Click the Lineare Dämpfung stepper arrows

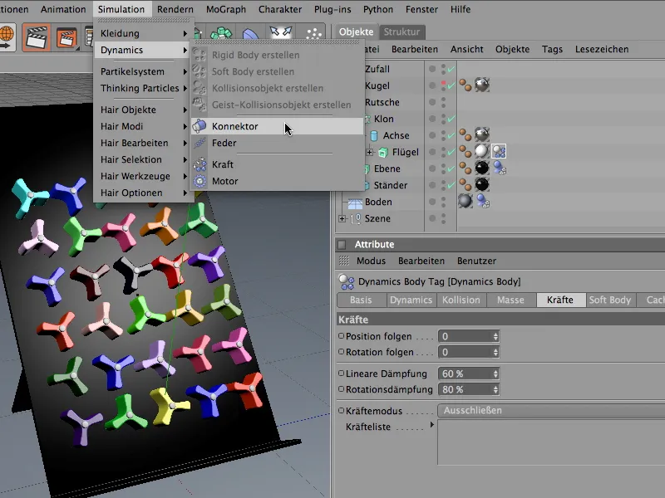(495, 374)
